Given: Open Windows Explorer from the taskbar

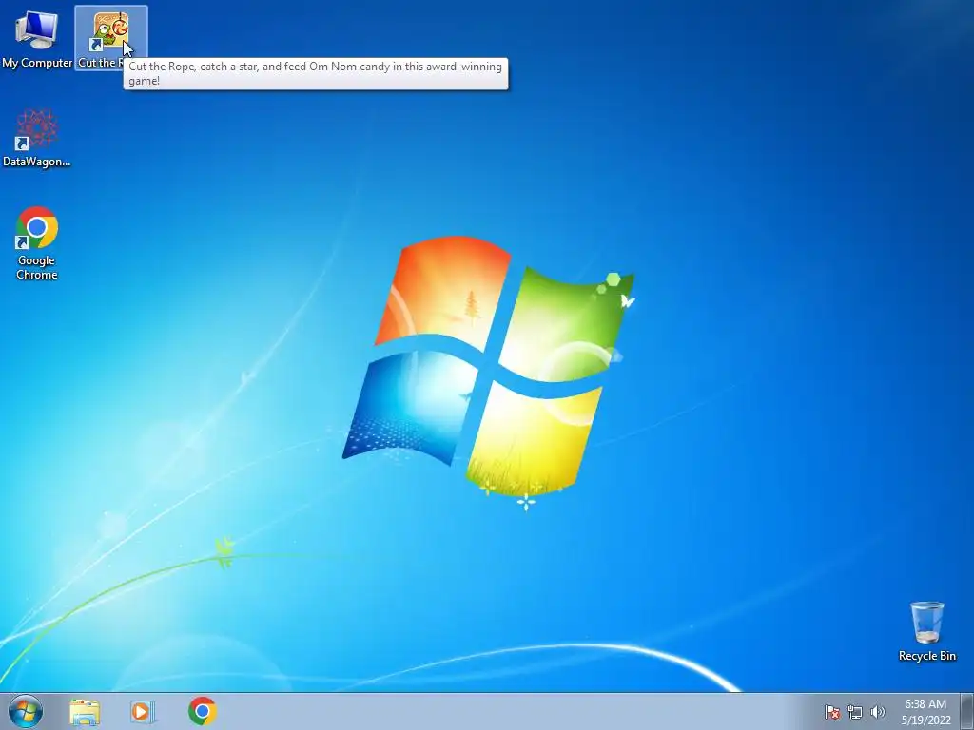Looking at the screenshot, I should (x=85, y=712).
